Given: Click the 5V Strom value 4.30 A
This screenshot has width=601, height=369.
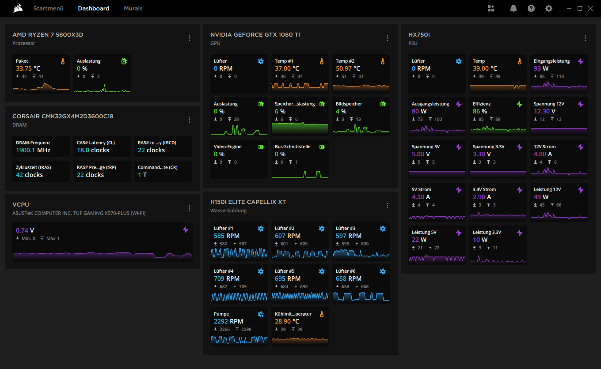Looking at the screenshot, I should pyautogui.click(x=421, y=197).
